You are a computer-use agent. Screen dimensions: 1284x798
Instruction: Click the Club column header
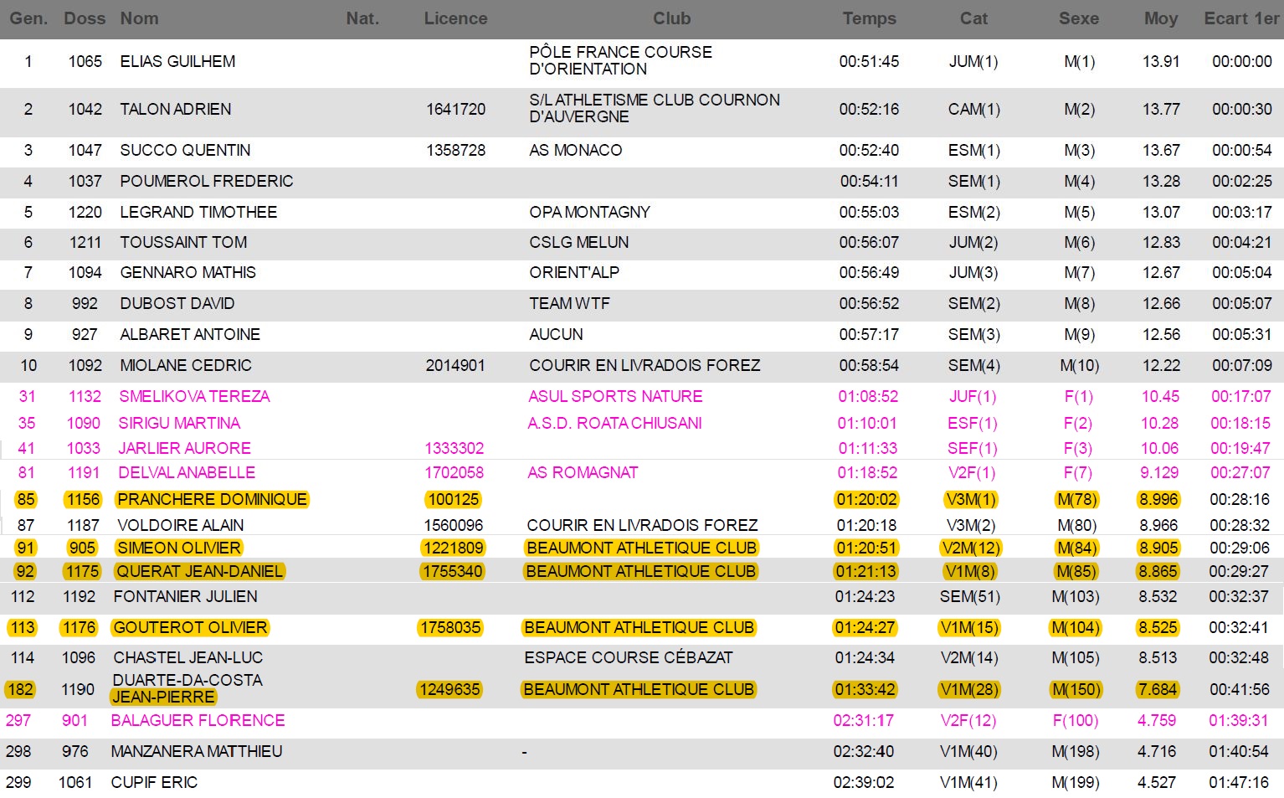672,18
